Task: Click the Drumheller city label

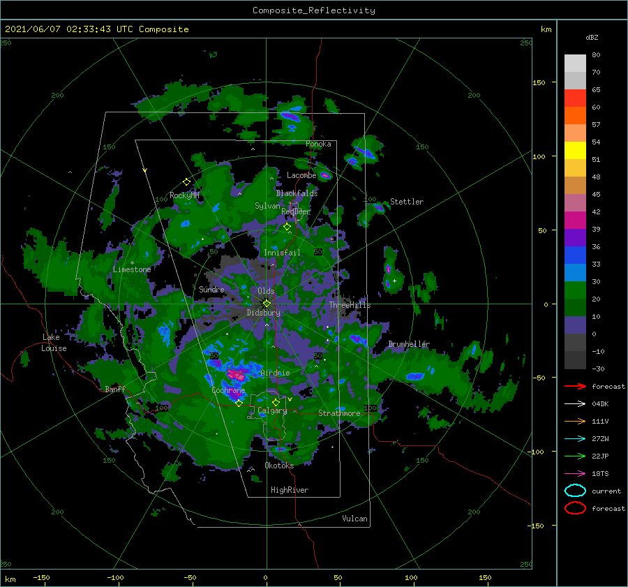Action: (x=409, y=344)
